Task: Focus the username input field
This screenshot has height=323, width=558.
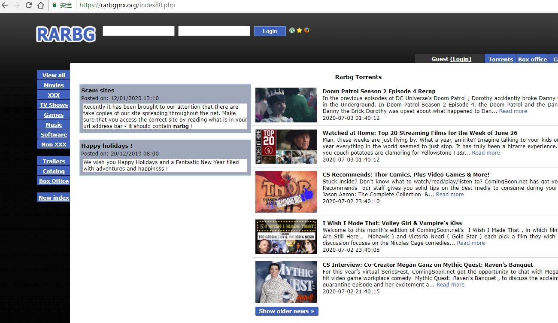Action: point(139,31)
